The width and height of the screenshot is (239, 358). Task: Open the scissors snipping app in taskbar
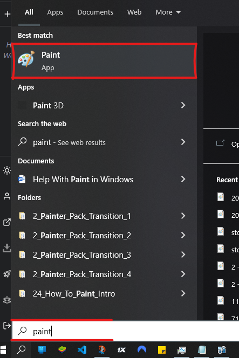[102, 350]
